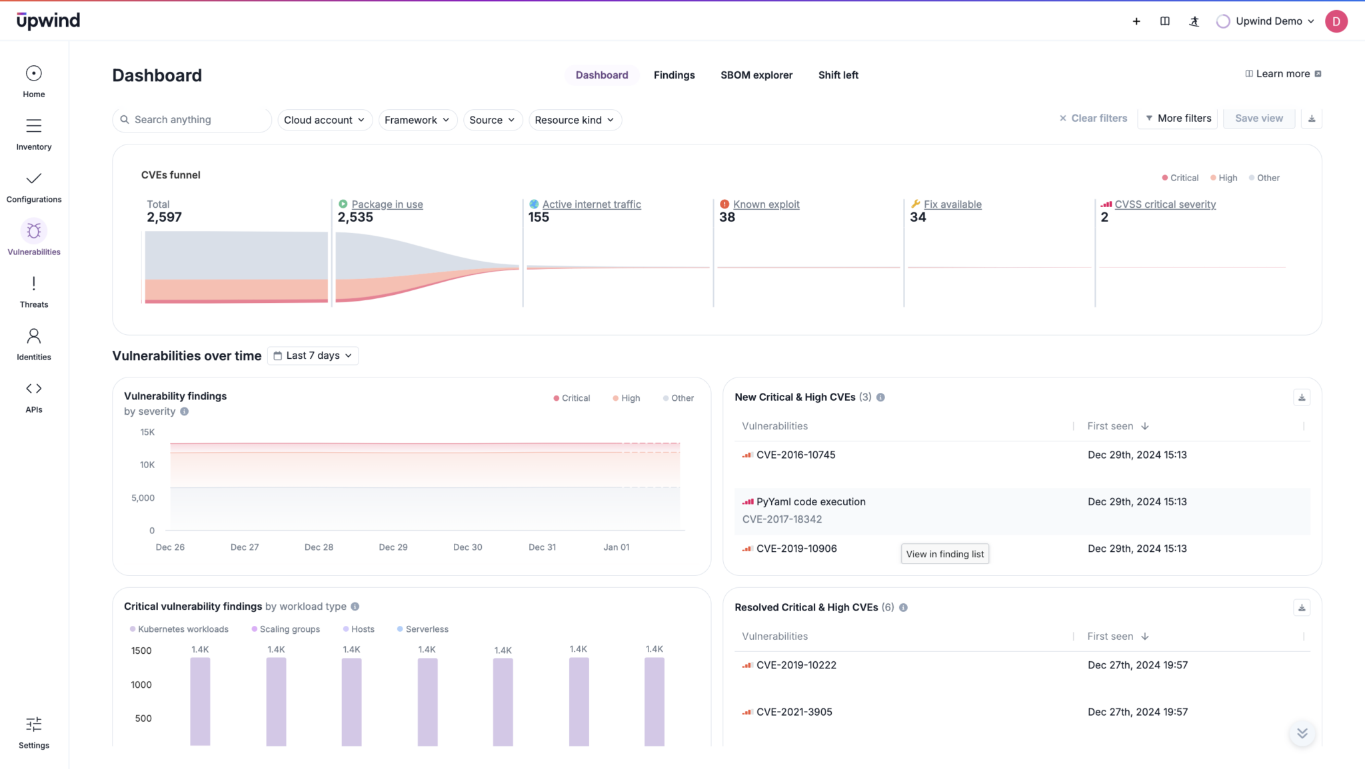Toggle the Critical severity legend in CVEs funnel
1365x769 pixels.
click(1179, 177)
